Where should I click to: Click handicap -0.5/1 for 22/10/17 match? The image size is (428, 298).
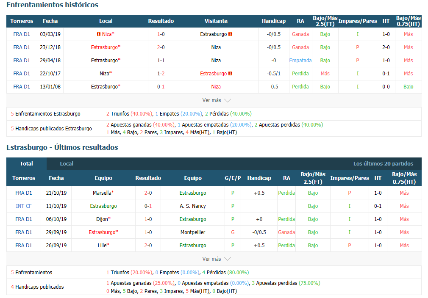tap(273, 73)
